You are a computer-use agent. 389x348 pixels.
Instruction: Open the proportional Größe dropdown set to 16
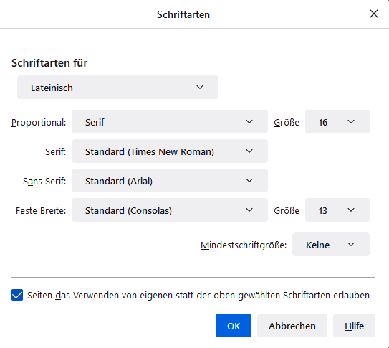tap(337, 122)
